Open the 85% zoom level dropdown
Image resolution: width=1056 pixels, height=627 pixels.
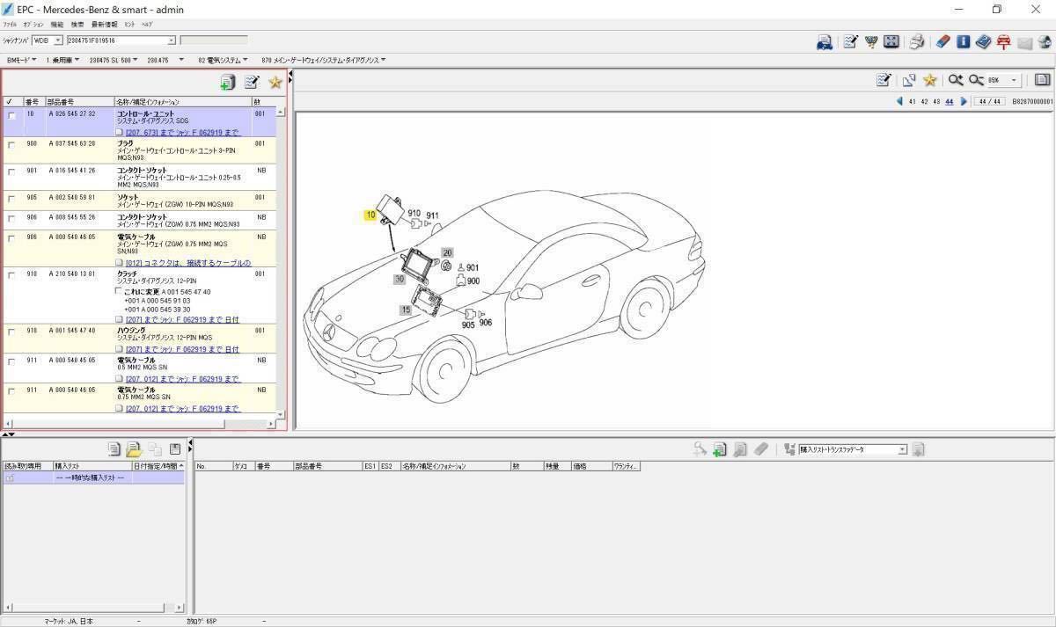[1014, 80]
